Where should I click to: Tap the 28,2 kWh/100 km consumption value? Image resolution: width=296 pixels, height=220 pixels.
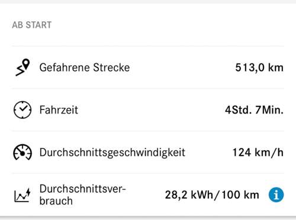click(x=212, y=195)
